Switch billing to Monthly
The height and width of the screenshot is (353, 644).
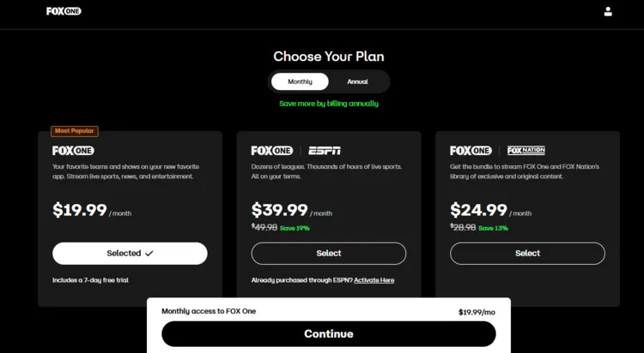(300, 81)
